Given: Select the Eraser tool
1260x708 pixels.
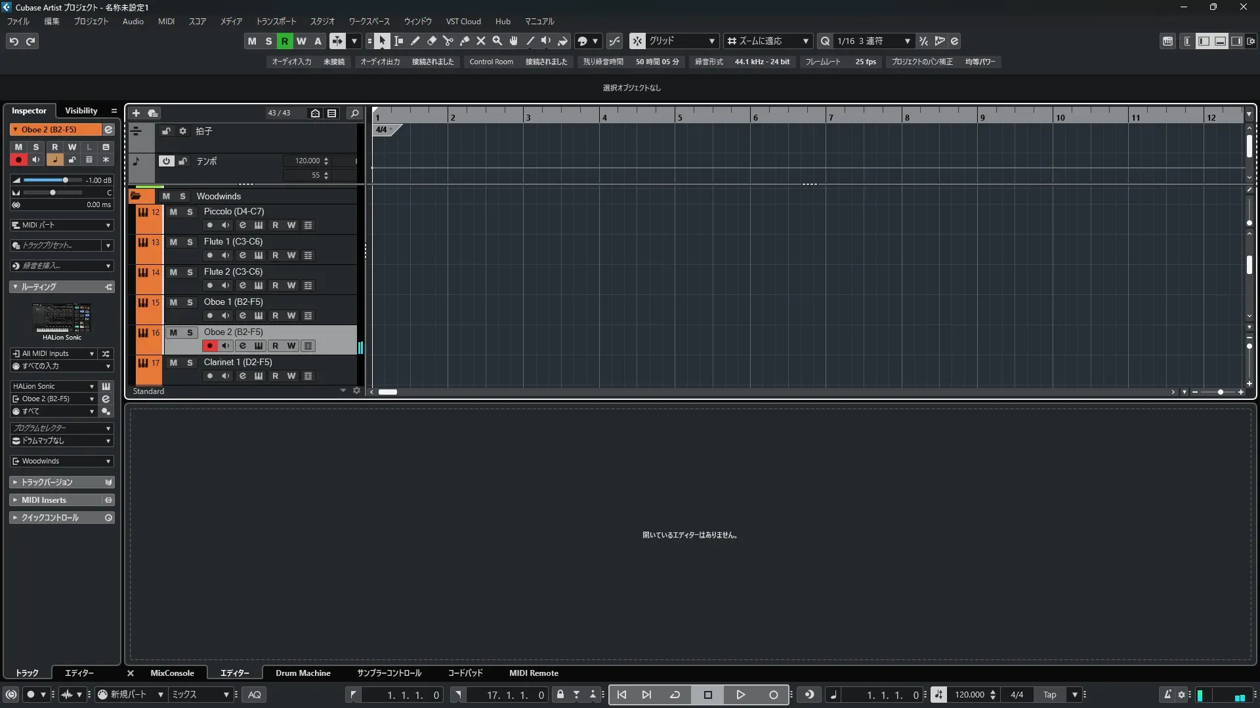Looking at the screenshot, I should (432, 41).
